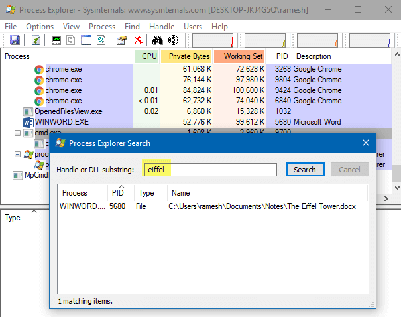Sort search results by Process column
This screenshot has width=401, height=317.
pyautogui.click(x=82, y=193)
